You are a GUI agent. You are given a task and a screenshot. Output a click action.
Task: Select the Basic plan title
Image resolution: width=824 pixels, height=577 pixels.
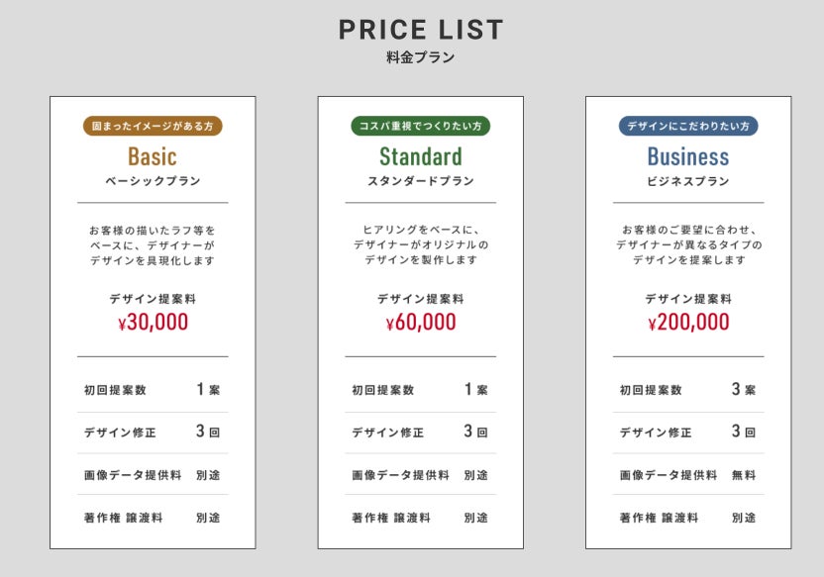[153, 156]
